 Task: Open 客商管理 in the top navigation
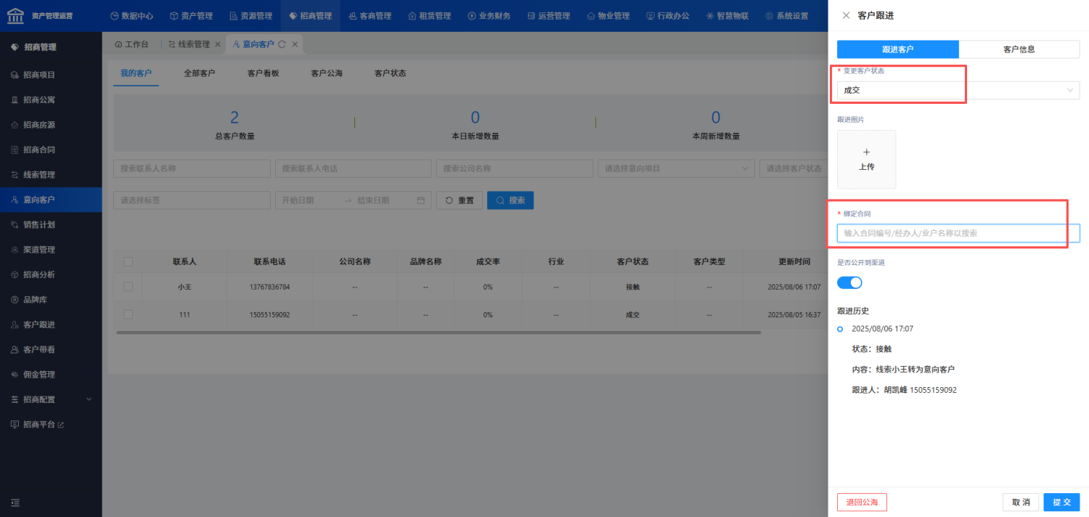pyautogui.click(x=370, y=15)
